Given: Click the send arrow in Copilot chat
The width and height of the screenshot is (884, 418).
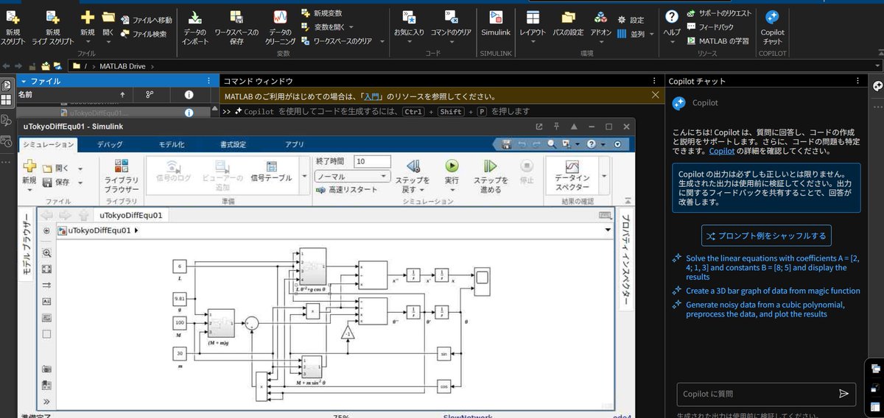Looking at the screenshot, I should (x=843, y=394).
